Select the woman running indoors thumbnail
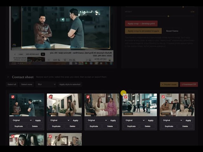Viewport: 203px width, 152px height. [64, 139]
